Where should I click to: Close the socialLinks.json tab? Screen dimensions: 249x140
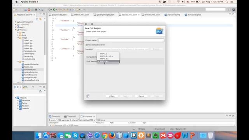click(x=139, y=15)
